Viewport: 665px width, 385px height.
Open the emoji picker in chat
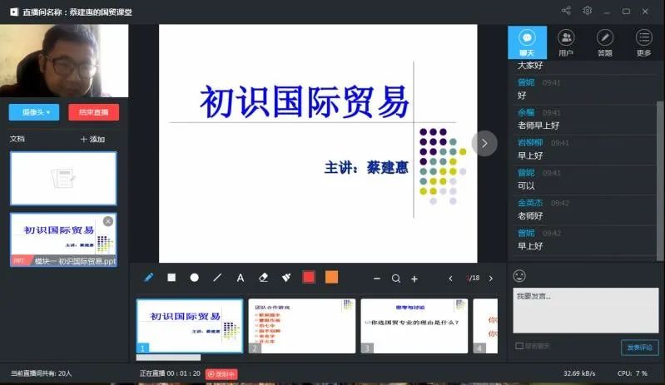click(519, 275)
